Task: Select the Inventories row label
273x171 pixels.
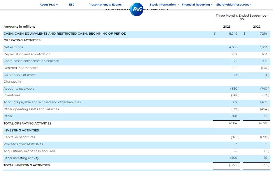Action: point(12,95)
